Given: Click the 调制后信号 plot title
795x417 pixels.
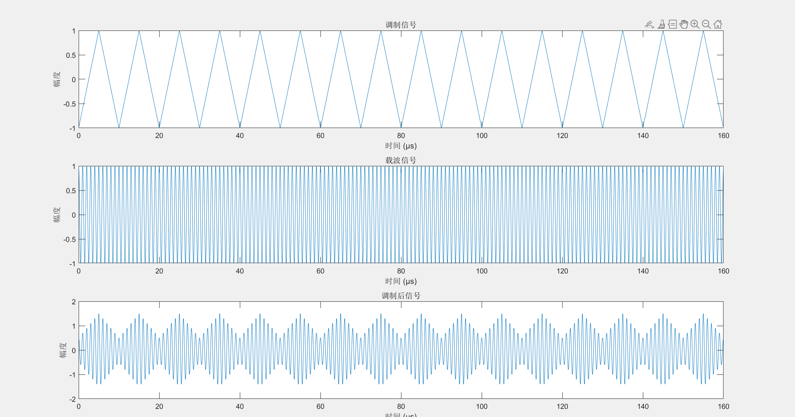Looking at the screenshot, I should [x=401, y=296].
